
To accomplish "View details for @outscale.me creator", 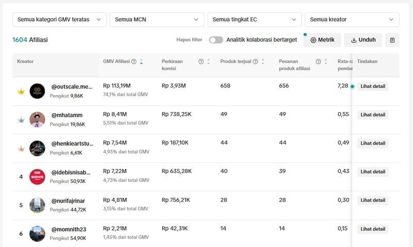I will [373, 86].
